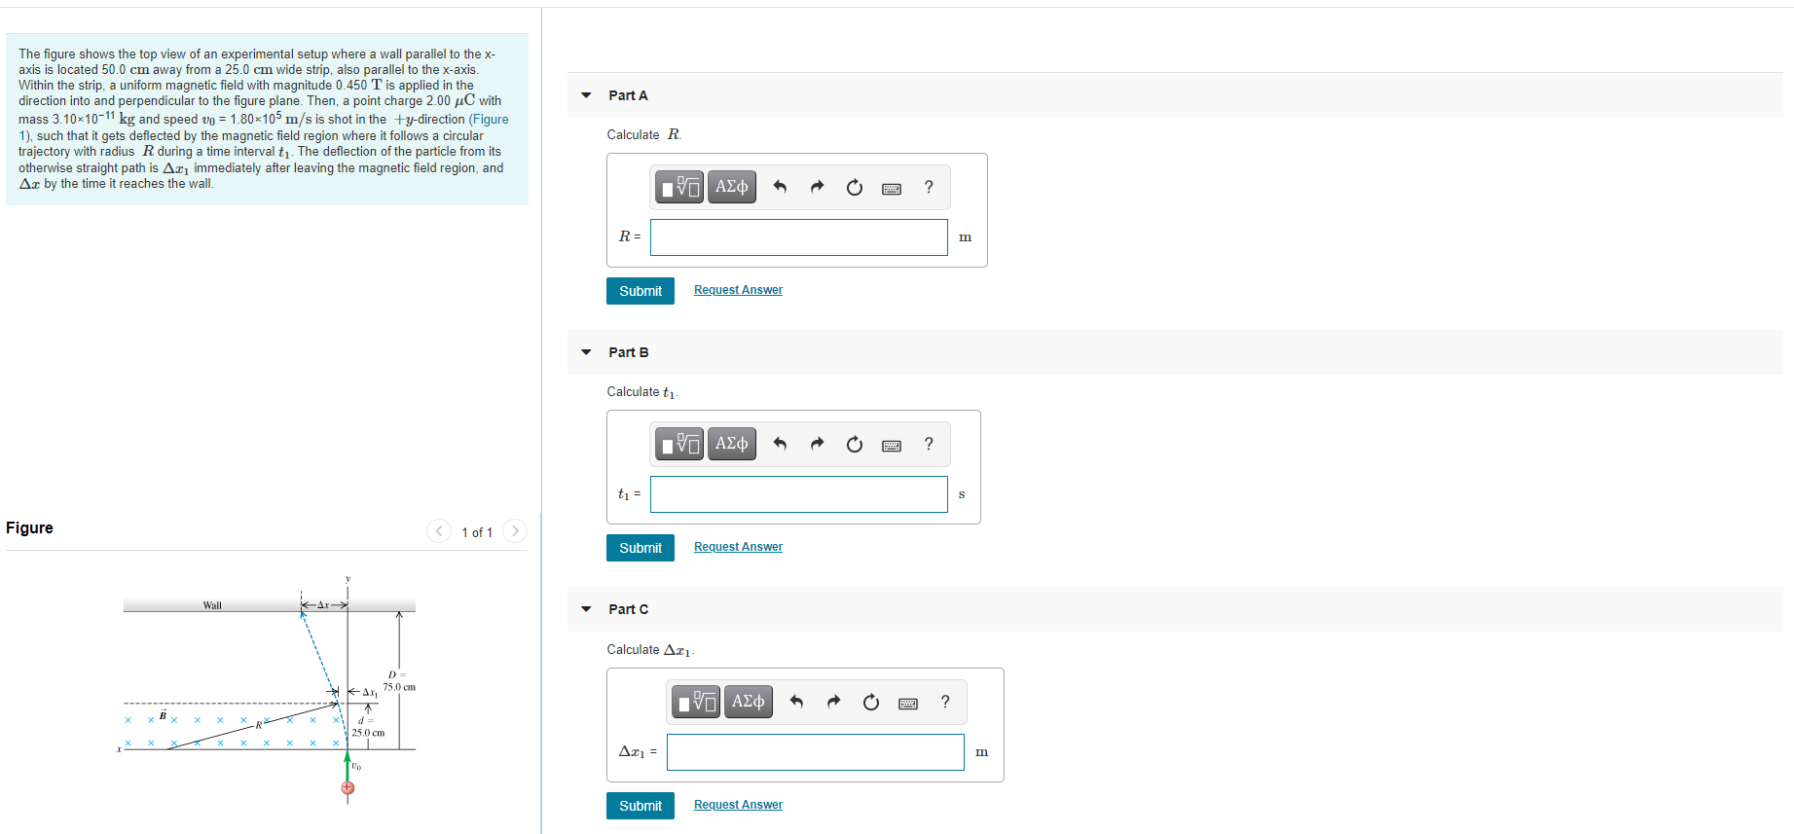Redo edit in Part B toolbar
Screen dimensions: 1794x834
click(x=817, y=444)
